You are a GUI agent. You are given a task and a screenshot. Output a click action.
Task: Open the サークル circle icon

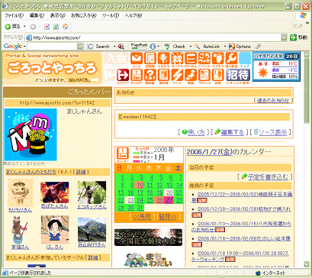click(177, 59)
